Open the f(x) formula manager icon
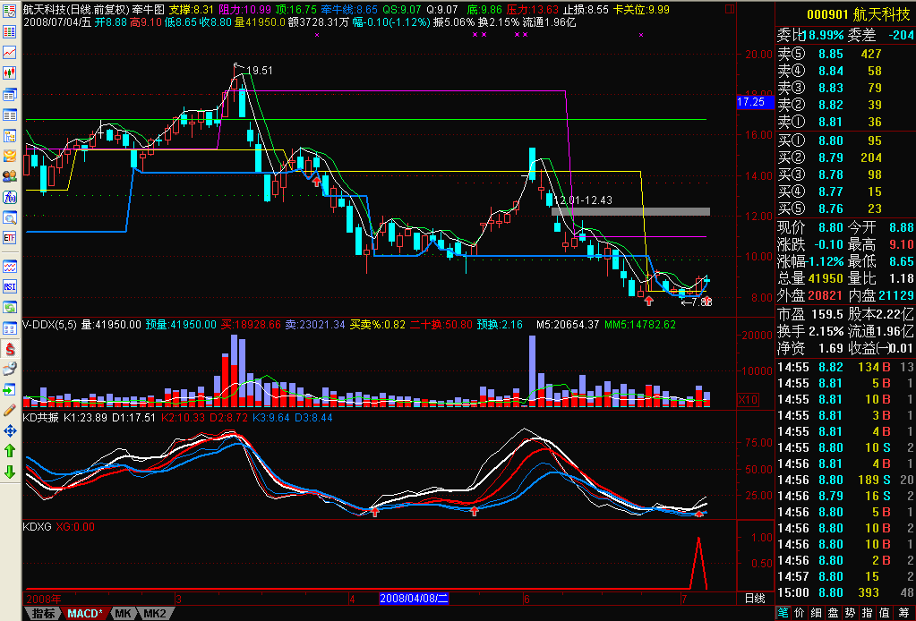916x621 pixels. click(9, 197)
